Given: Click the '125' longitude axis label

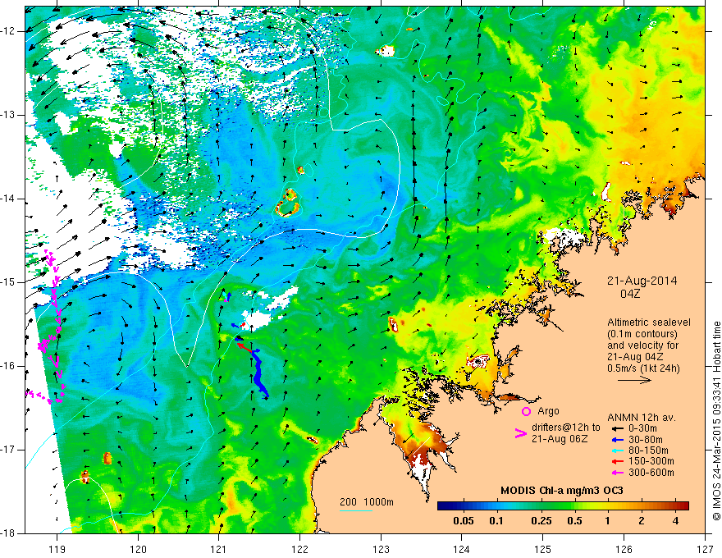Looking at the screenshot, I should (x=543, y=549).
